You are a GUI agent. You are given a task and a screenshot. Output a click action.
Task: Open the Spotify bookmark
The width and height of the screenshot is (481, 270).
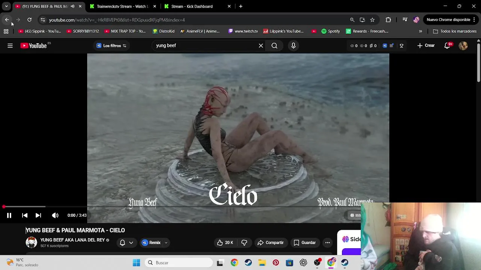(x=330, y=31)
